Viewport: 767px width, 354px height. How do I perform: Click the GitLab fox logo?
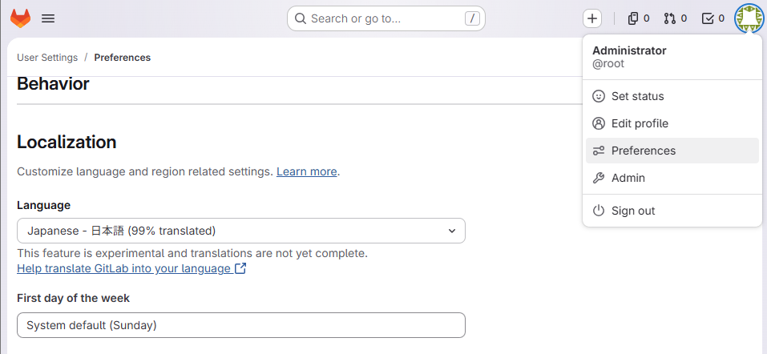tap(20, 18)
